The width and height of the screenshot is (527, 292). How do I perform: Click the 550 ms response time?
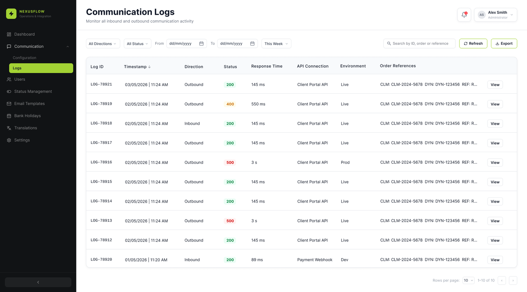click(258, 104)
